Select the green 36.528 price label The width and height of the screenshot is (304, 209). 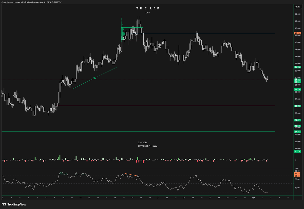pyautogui.click(x=297, y=67)
